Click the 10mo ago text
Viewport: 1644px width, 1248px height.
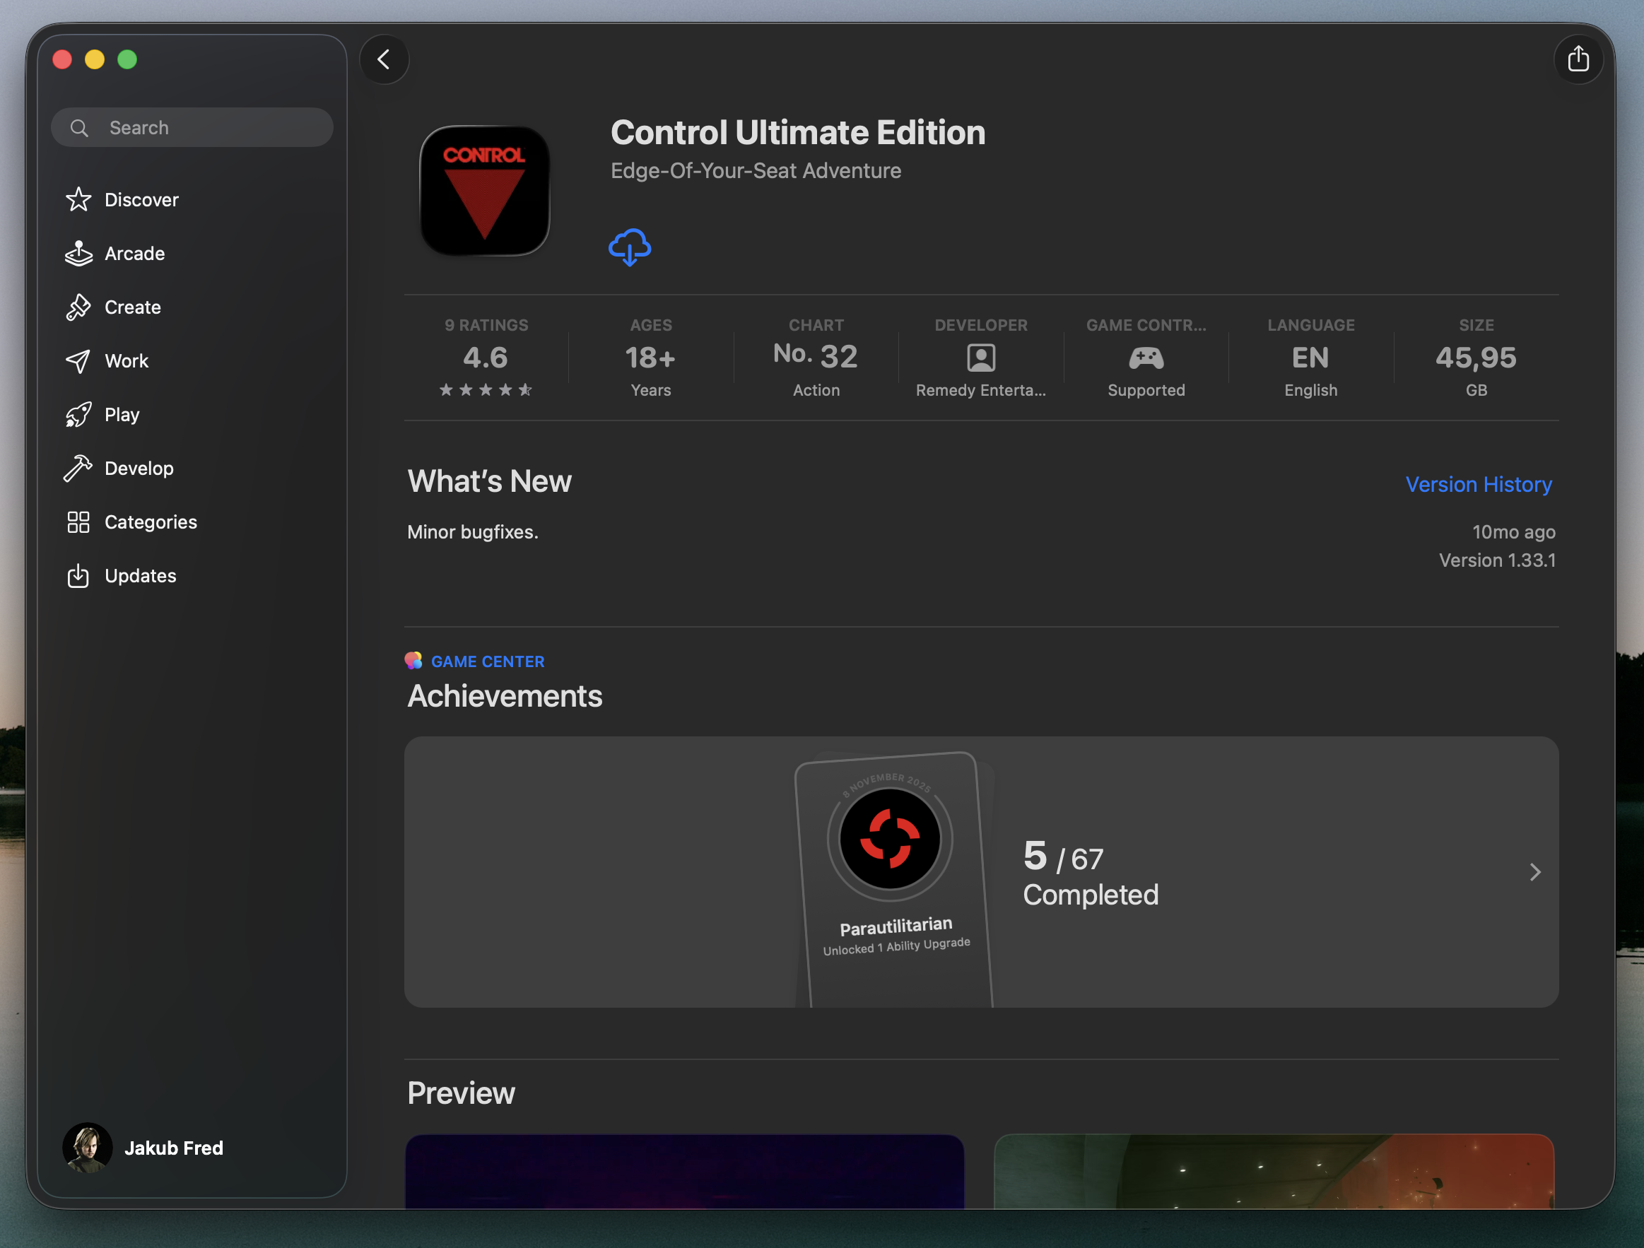(1514, 532)
